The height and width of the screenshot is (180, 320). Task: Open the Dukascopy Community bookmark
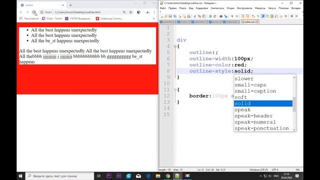(109, 18)
